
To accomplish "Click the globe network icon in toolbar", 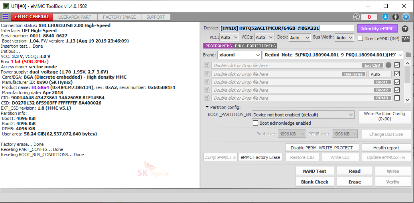I will click(x=357, y=17).
